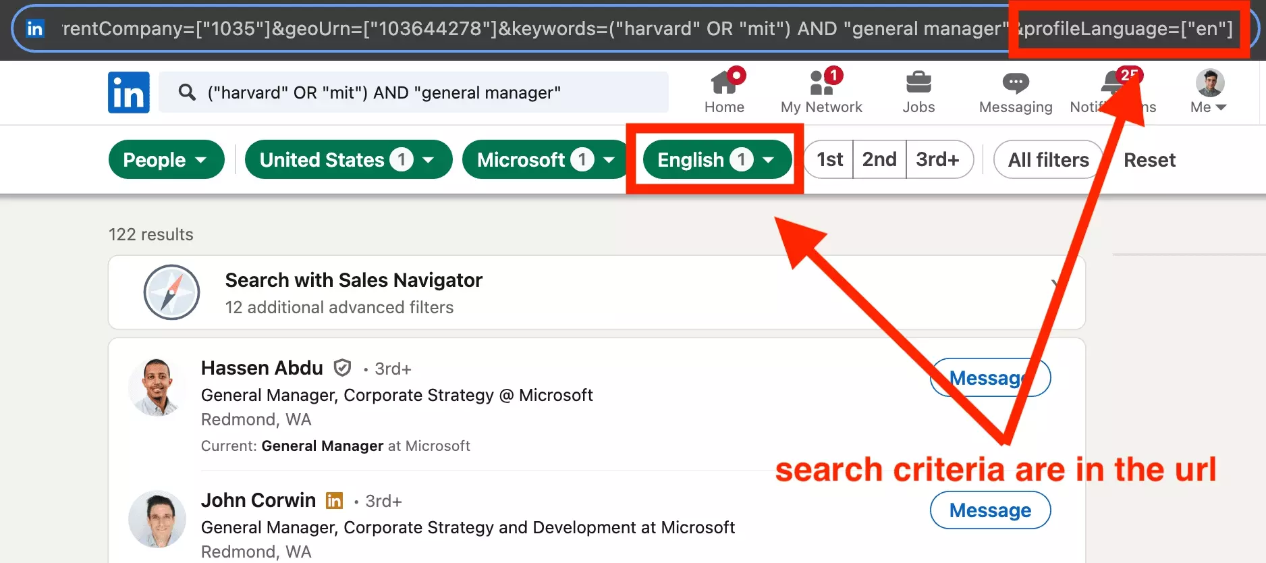Click the "122 results" count text
This screenshot has width=1266, height=563.
(x=151, y=234)
